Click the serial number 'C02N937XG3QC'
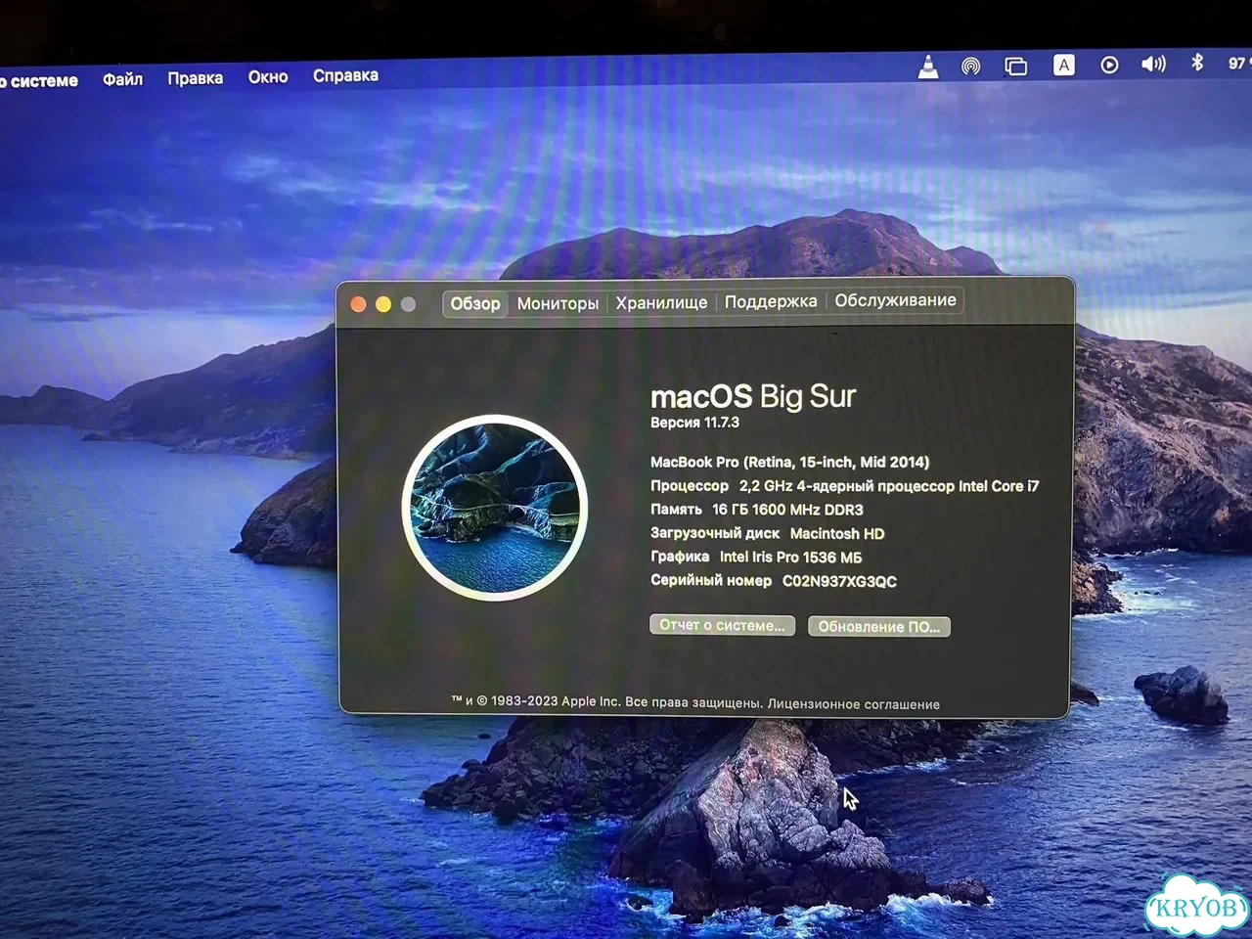This screenshot has width=1252, height=939. tap(839, 581)
